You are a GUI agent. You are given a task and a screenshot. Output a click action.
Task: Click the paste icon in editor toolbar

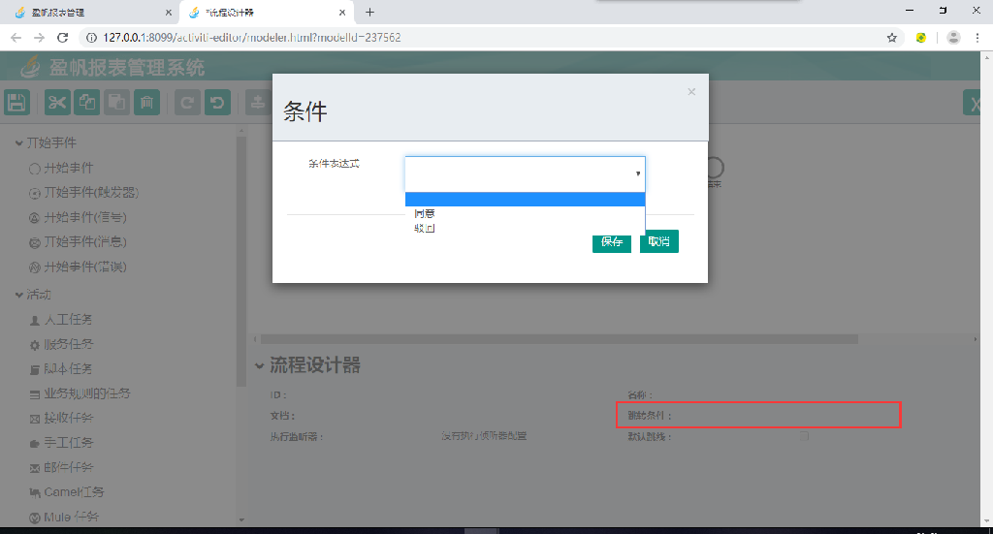click(x=116, y=103)
